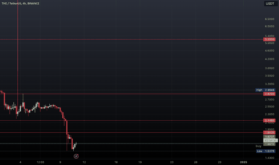The image size is (279, 165).
Task: Click the countdown timer label under 1.6737
Action: click(270, 140)
